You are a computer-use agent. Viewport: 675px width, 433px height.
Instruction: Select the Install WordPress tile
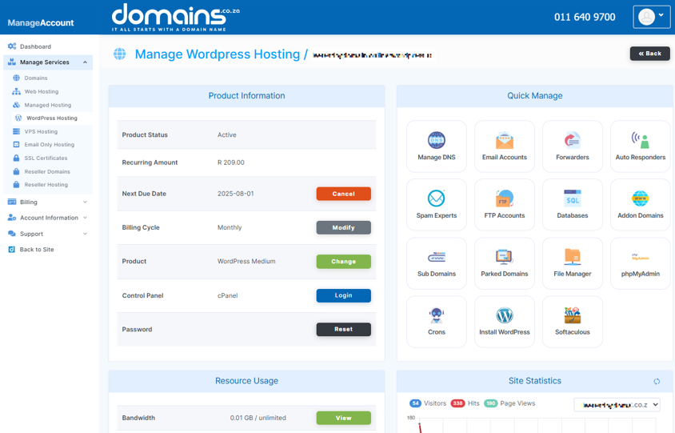tap(504, 322)
